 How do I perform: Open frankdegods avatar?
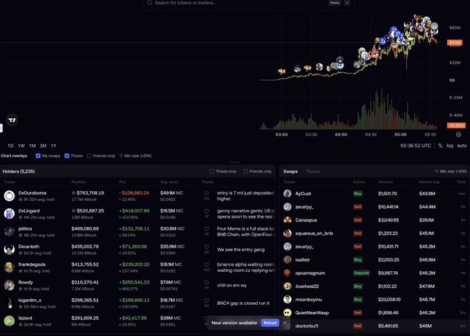[x=9, y=267]
